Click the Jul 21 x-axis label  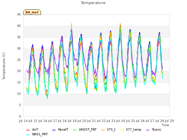click(x=91, y=121)
